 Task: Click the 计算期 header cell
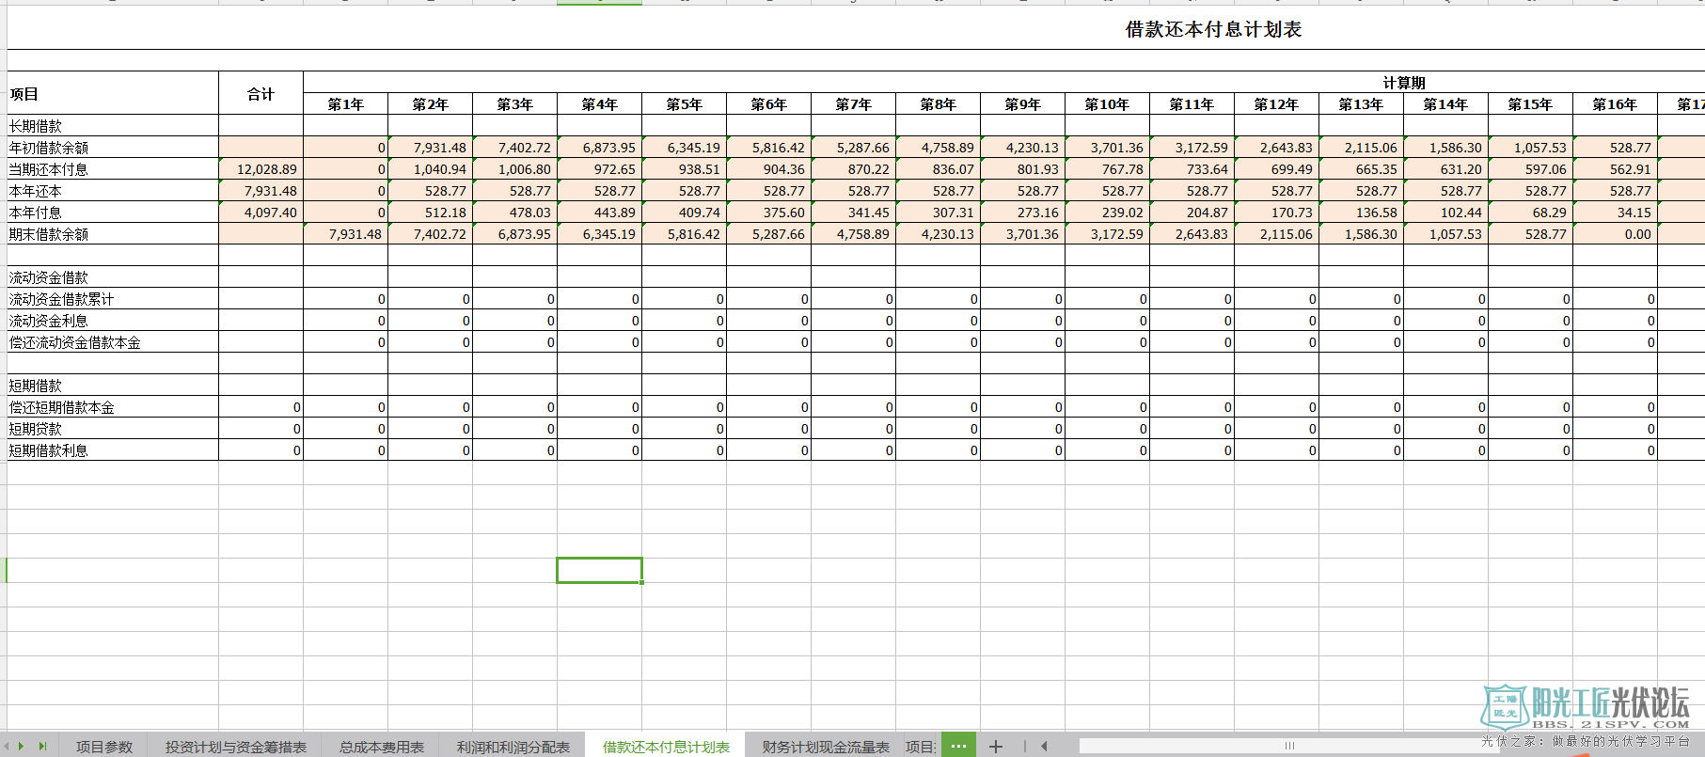tap(1404, 83)
